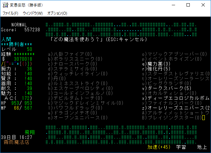Click the application icon in the title bar

(5, 5)
